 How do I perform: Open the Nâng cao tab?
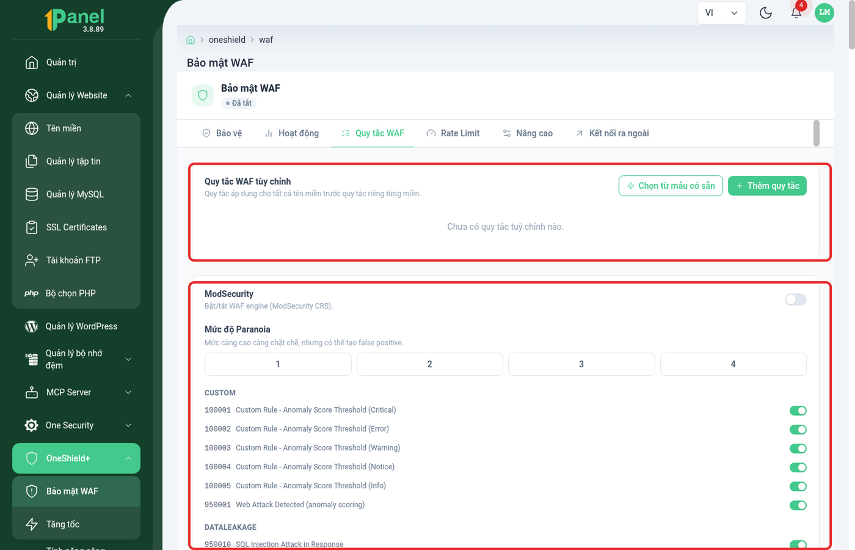(528, 133)
